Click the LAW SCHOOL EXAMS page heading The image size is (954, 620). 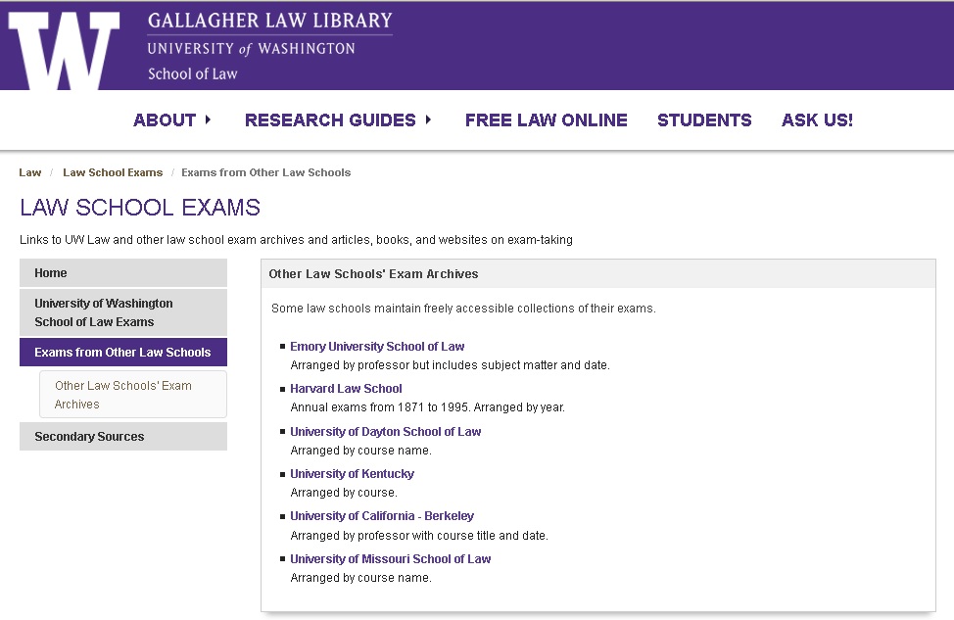click(x=140, y=208)
